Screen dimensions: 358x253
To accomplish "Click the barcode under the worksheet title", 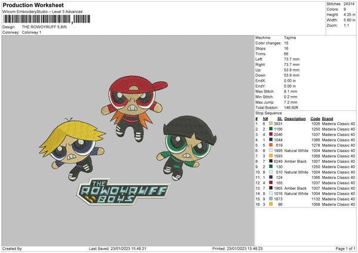I will pyautogui.click(x=47, y=19).
